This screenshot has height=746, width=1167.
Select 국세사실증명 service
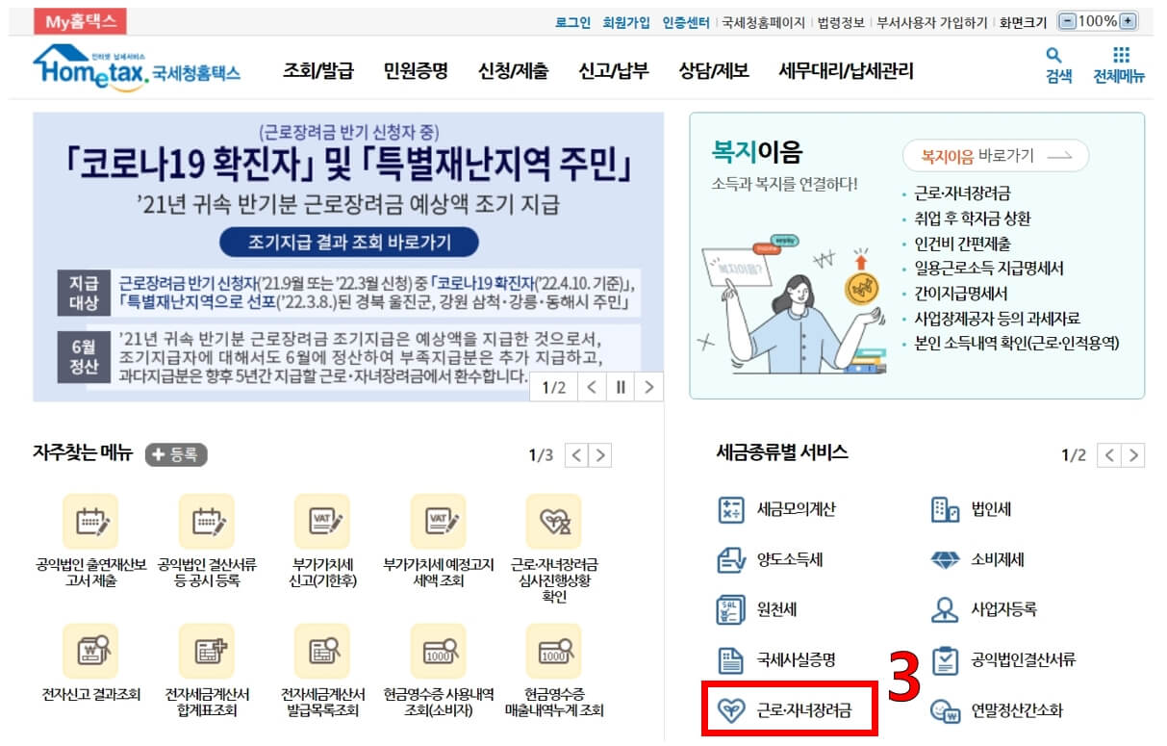(776, 660)
